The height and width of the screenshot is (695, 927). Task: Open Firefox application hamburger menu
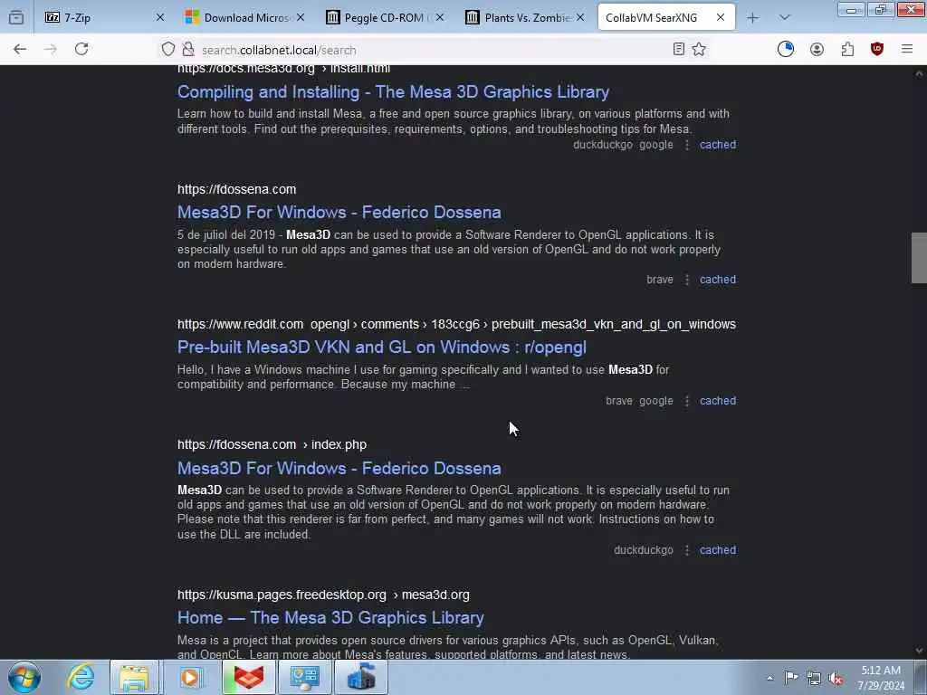click(x=907, y=49)
